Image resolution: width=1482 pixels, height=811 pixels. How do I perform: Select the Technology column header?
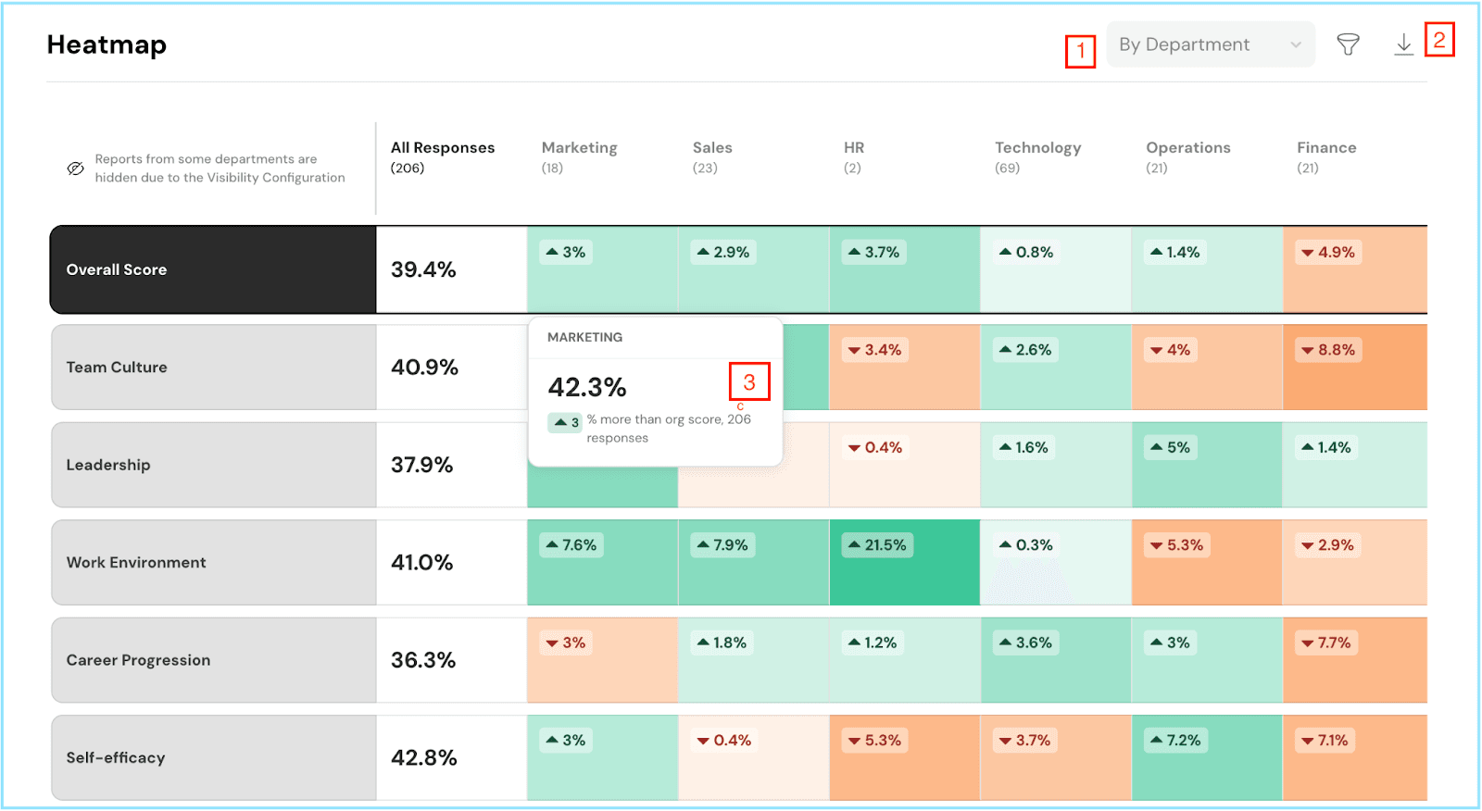click(1037, 148)
